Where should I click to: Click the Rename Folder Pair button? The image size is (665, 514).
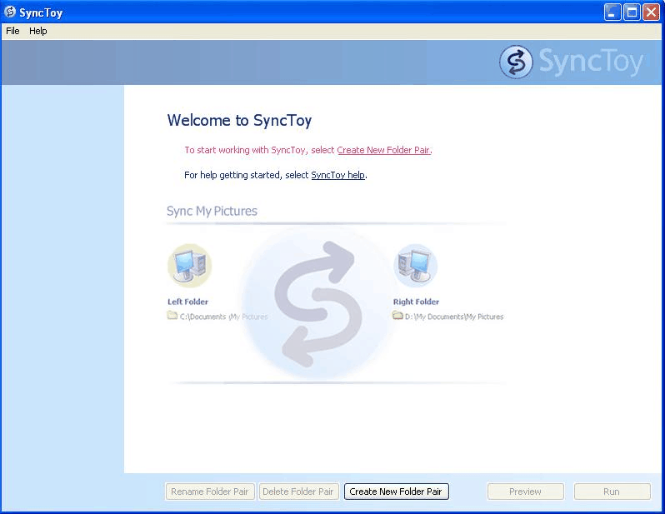[x=210, y=492]
